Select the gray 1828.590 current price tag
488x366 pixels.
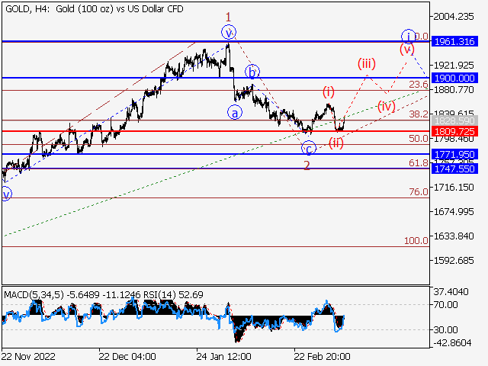454,121
